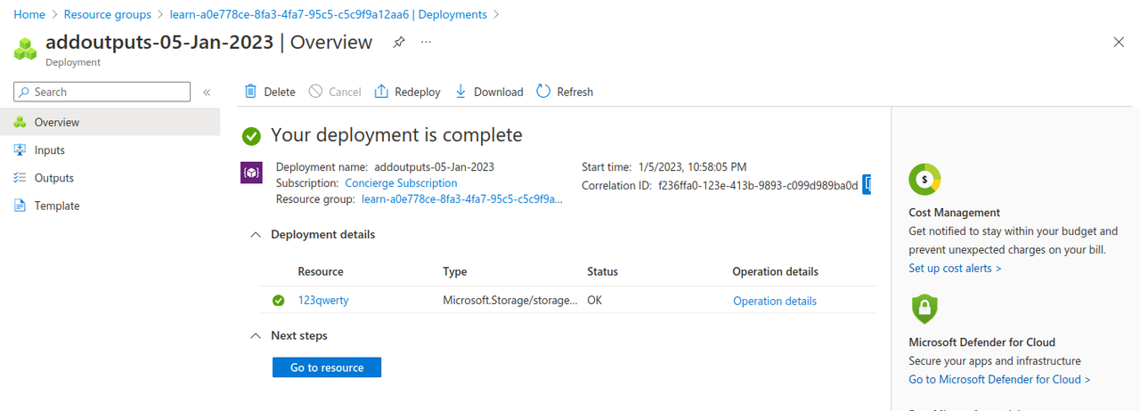1140x411 pixels.
Task: Click the Operation details column header
Action: click(x=776, y=271)
